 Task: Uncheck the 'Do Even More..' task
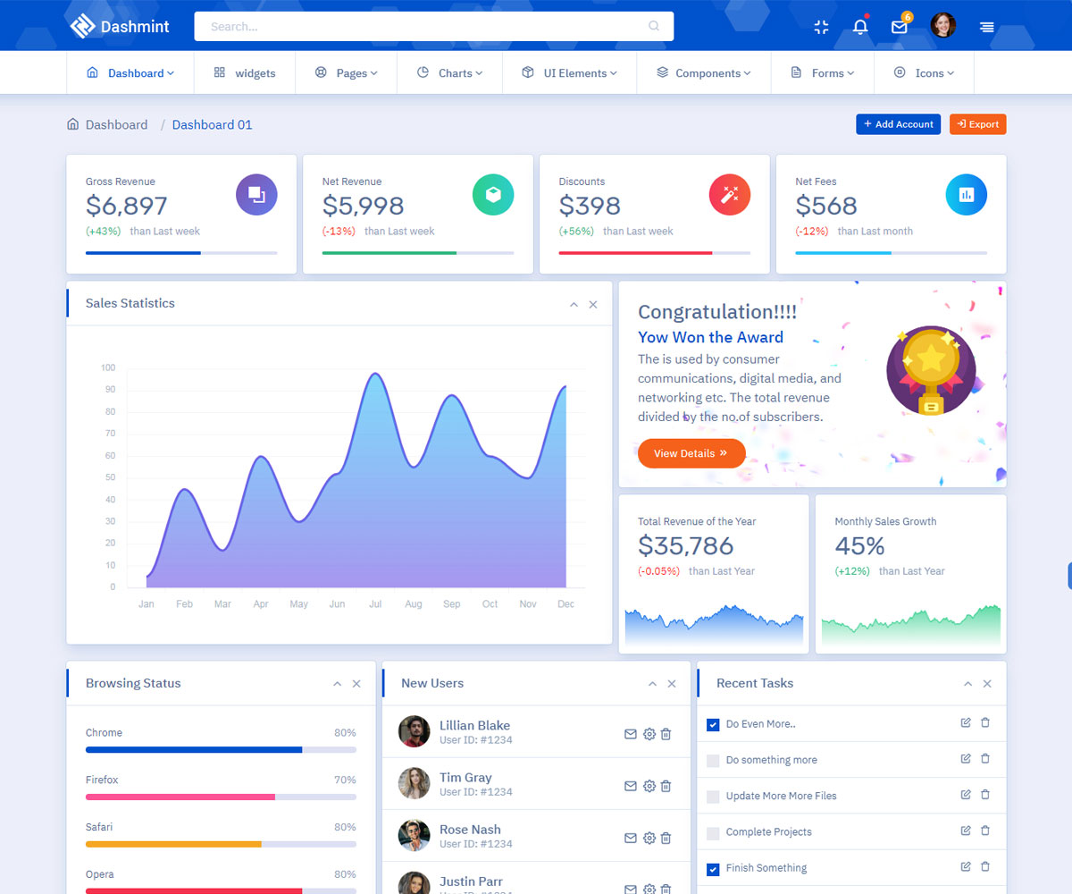click(x=713, y=724)
